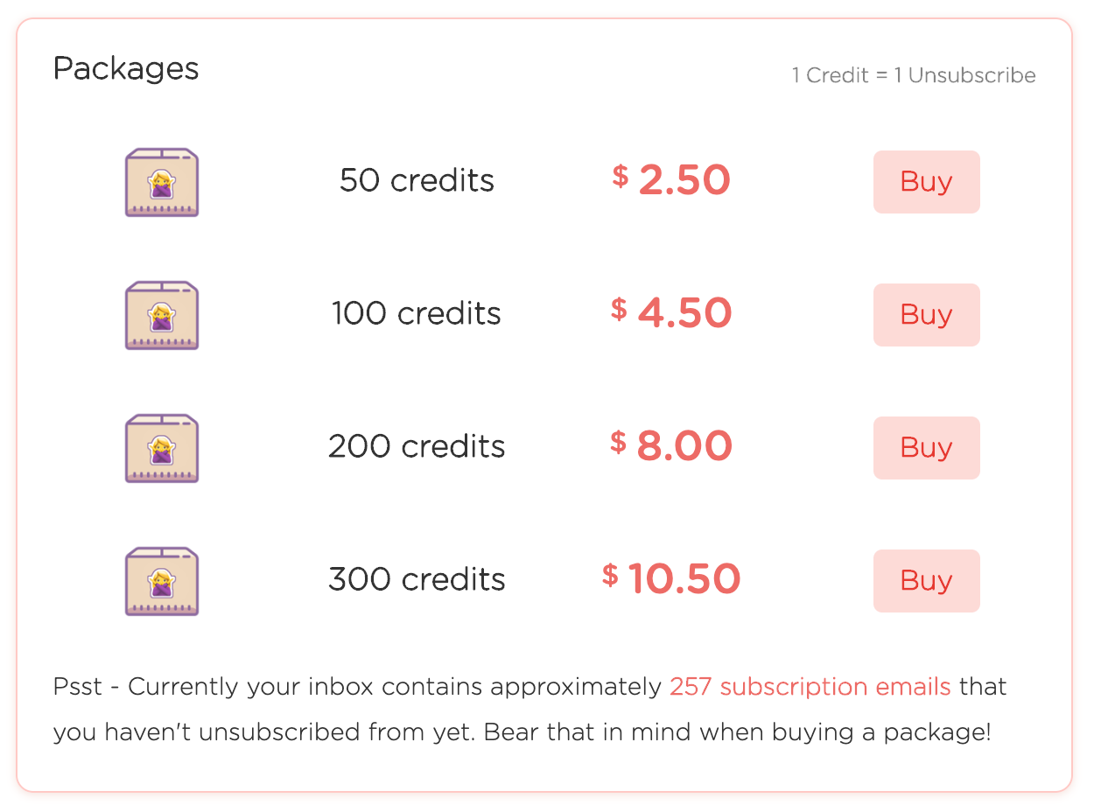
Task: Click the $8.00 price
Action: coord(670,446)
